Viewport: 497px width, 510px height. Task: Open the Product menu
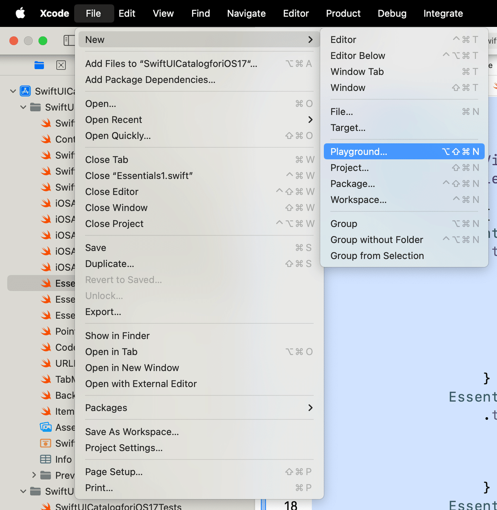coord(343,13)
